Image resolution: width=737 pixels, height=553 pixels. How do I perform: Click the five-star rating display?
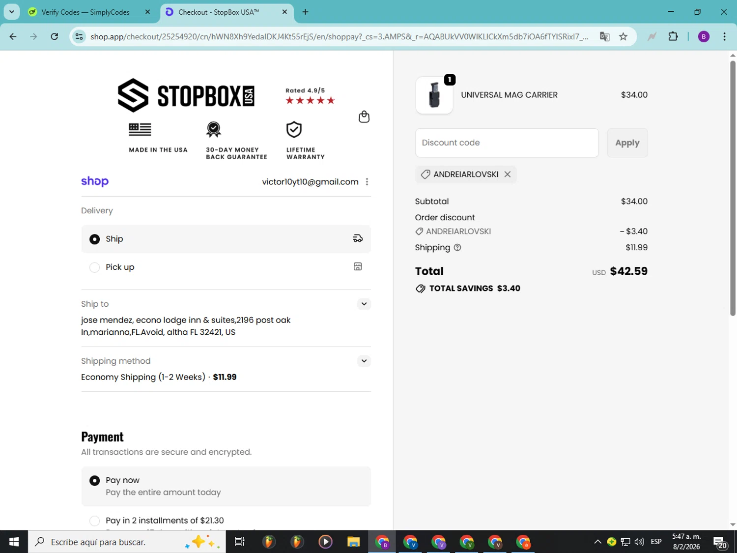(310, 100)
